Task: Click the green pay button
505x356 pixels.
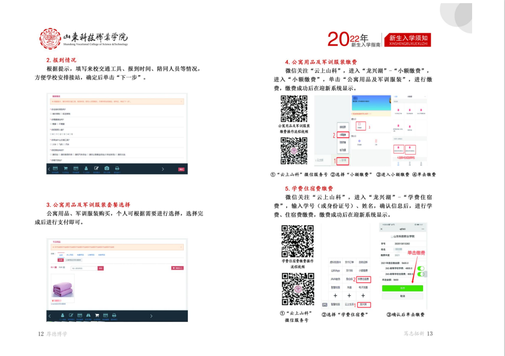Action: pyautogui.click(x=402, y=288)
